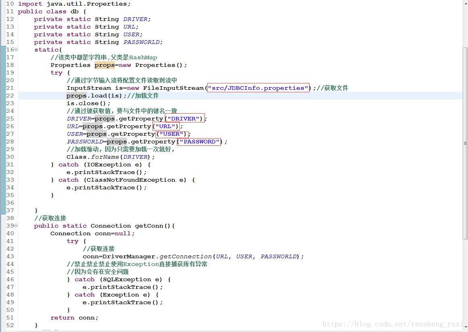Click 'InputStream' type on line 21
Screen dimensions: 468x332
point(89,88)
